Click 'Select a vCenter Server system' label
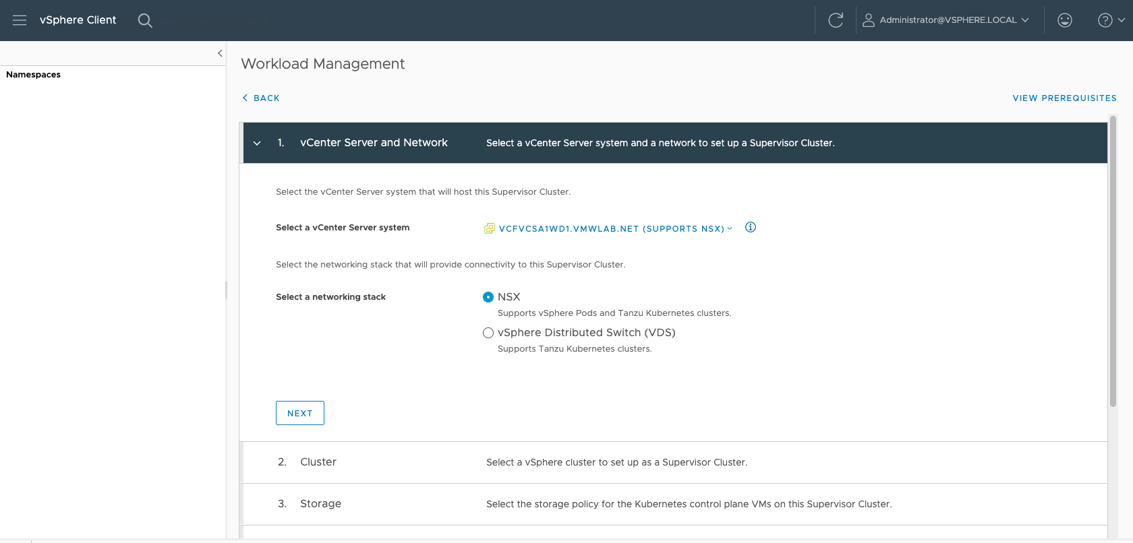 pos(343,228)
